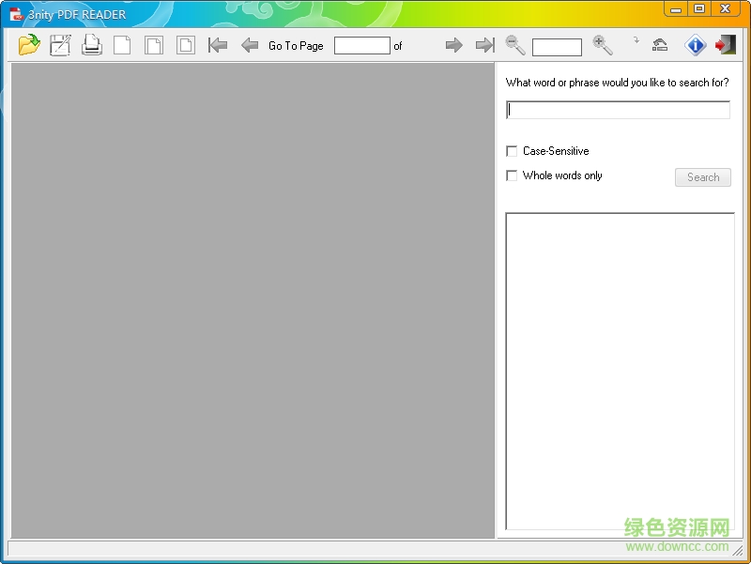
Task: Exit the PDF reader
Action: pyautogui.click(x=725, y=44)
